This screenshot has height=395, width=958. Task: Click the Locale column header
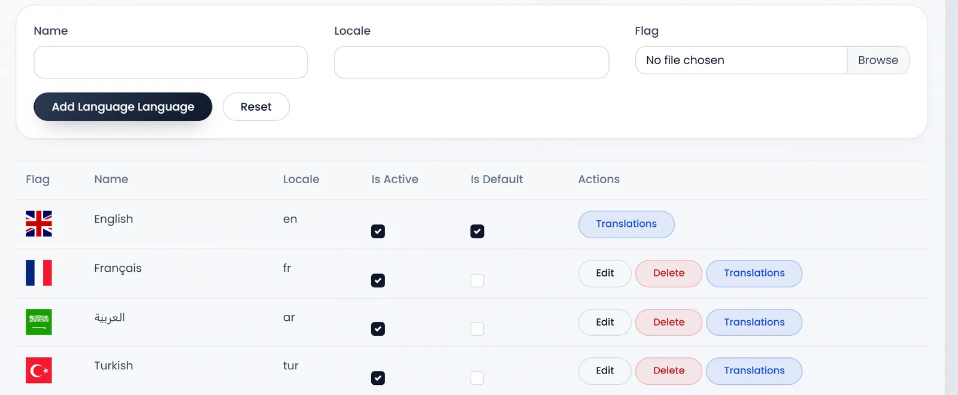click(301, 179)
